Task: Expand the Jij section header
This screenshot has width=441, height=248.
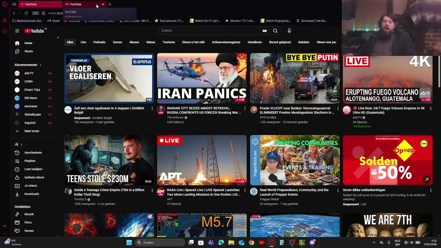Action: (x=18, y=144)
